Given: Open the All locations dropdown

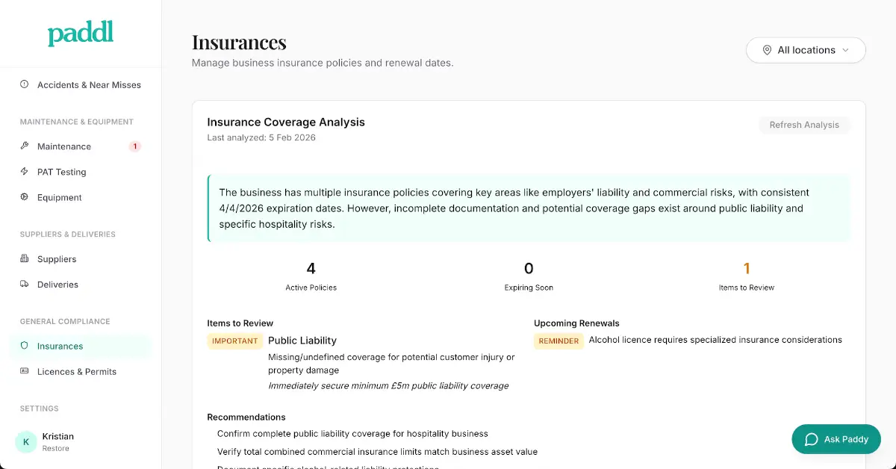Looking at the screenshot, I should [x=806, y=50].
